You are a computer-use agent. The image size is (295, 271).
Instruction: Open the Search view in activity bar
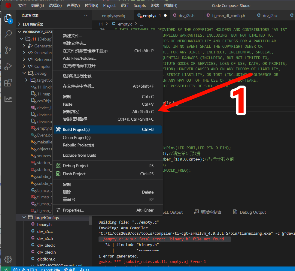8,34
